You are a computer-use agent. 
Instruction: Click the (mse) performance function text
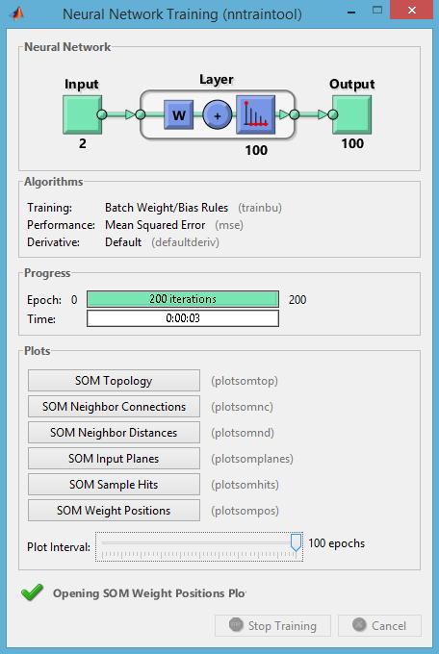pos(229,225)
